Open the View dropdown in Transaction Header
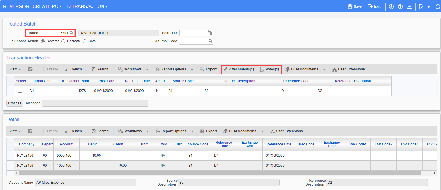 (x=13, y=69)
